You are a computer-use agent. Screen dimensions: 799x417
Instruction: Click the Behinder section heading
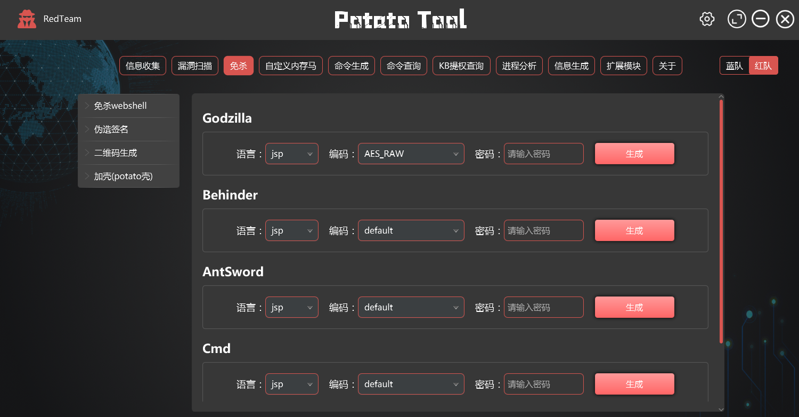point(230,195)
